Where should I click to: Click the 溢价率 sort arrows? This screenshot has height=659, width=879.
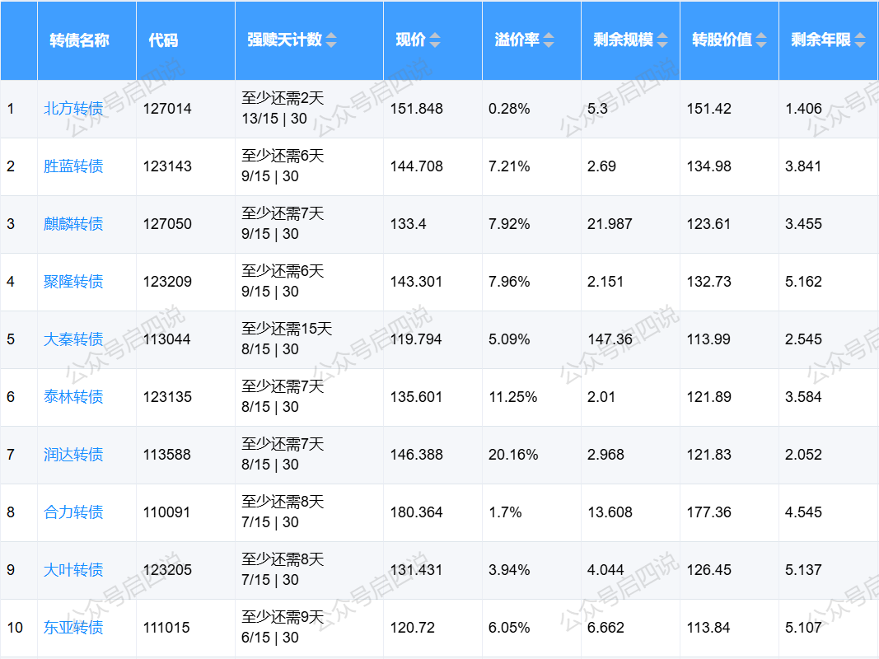(549, 40)
